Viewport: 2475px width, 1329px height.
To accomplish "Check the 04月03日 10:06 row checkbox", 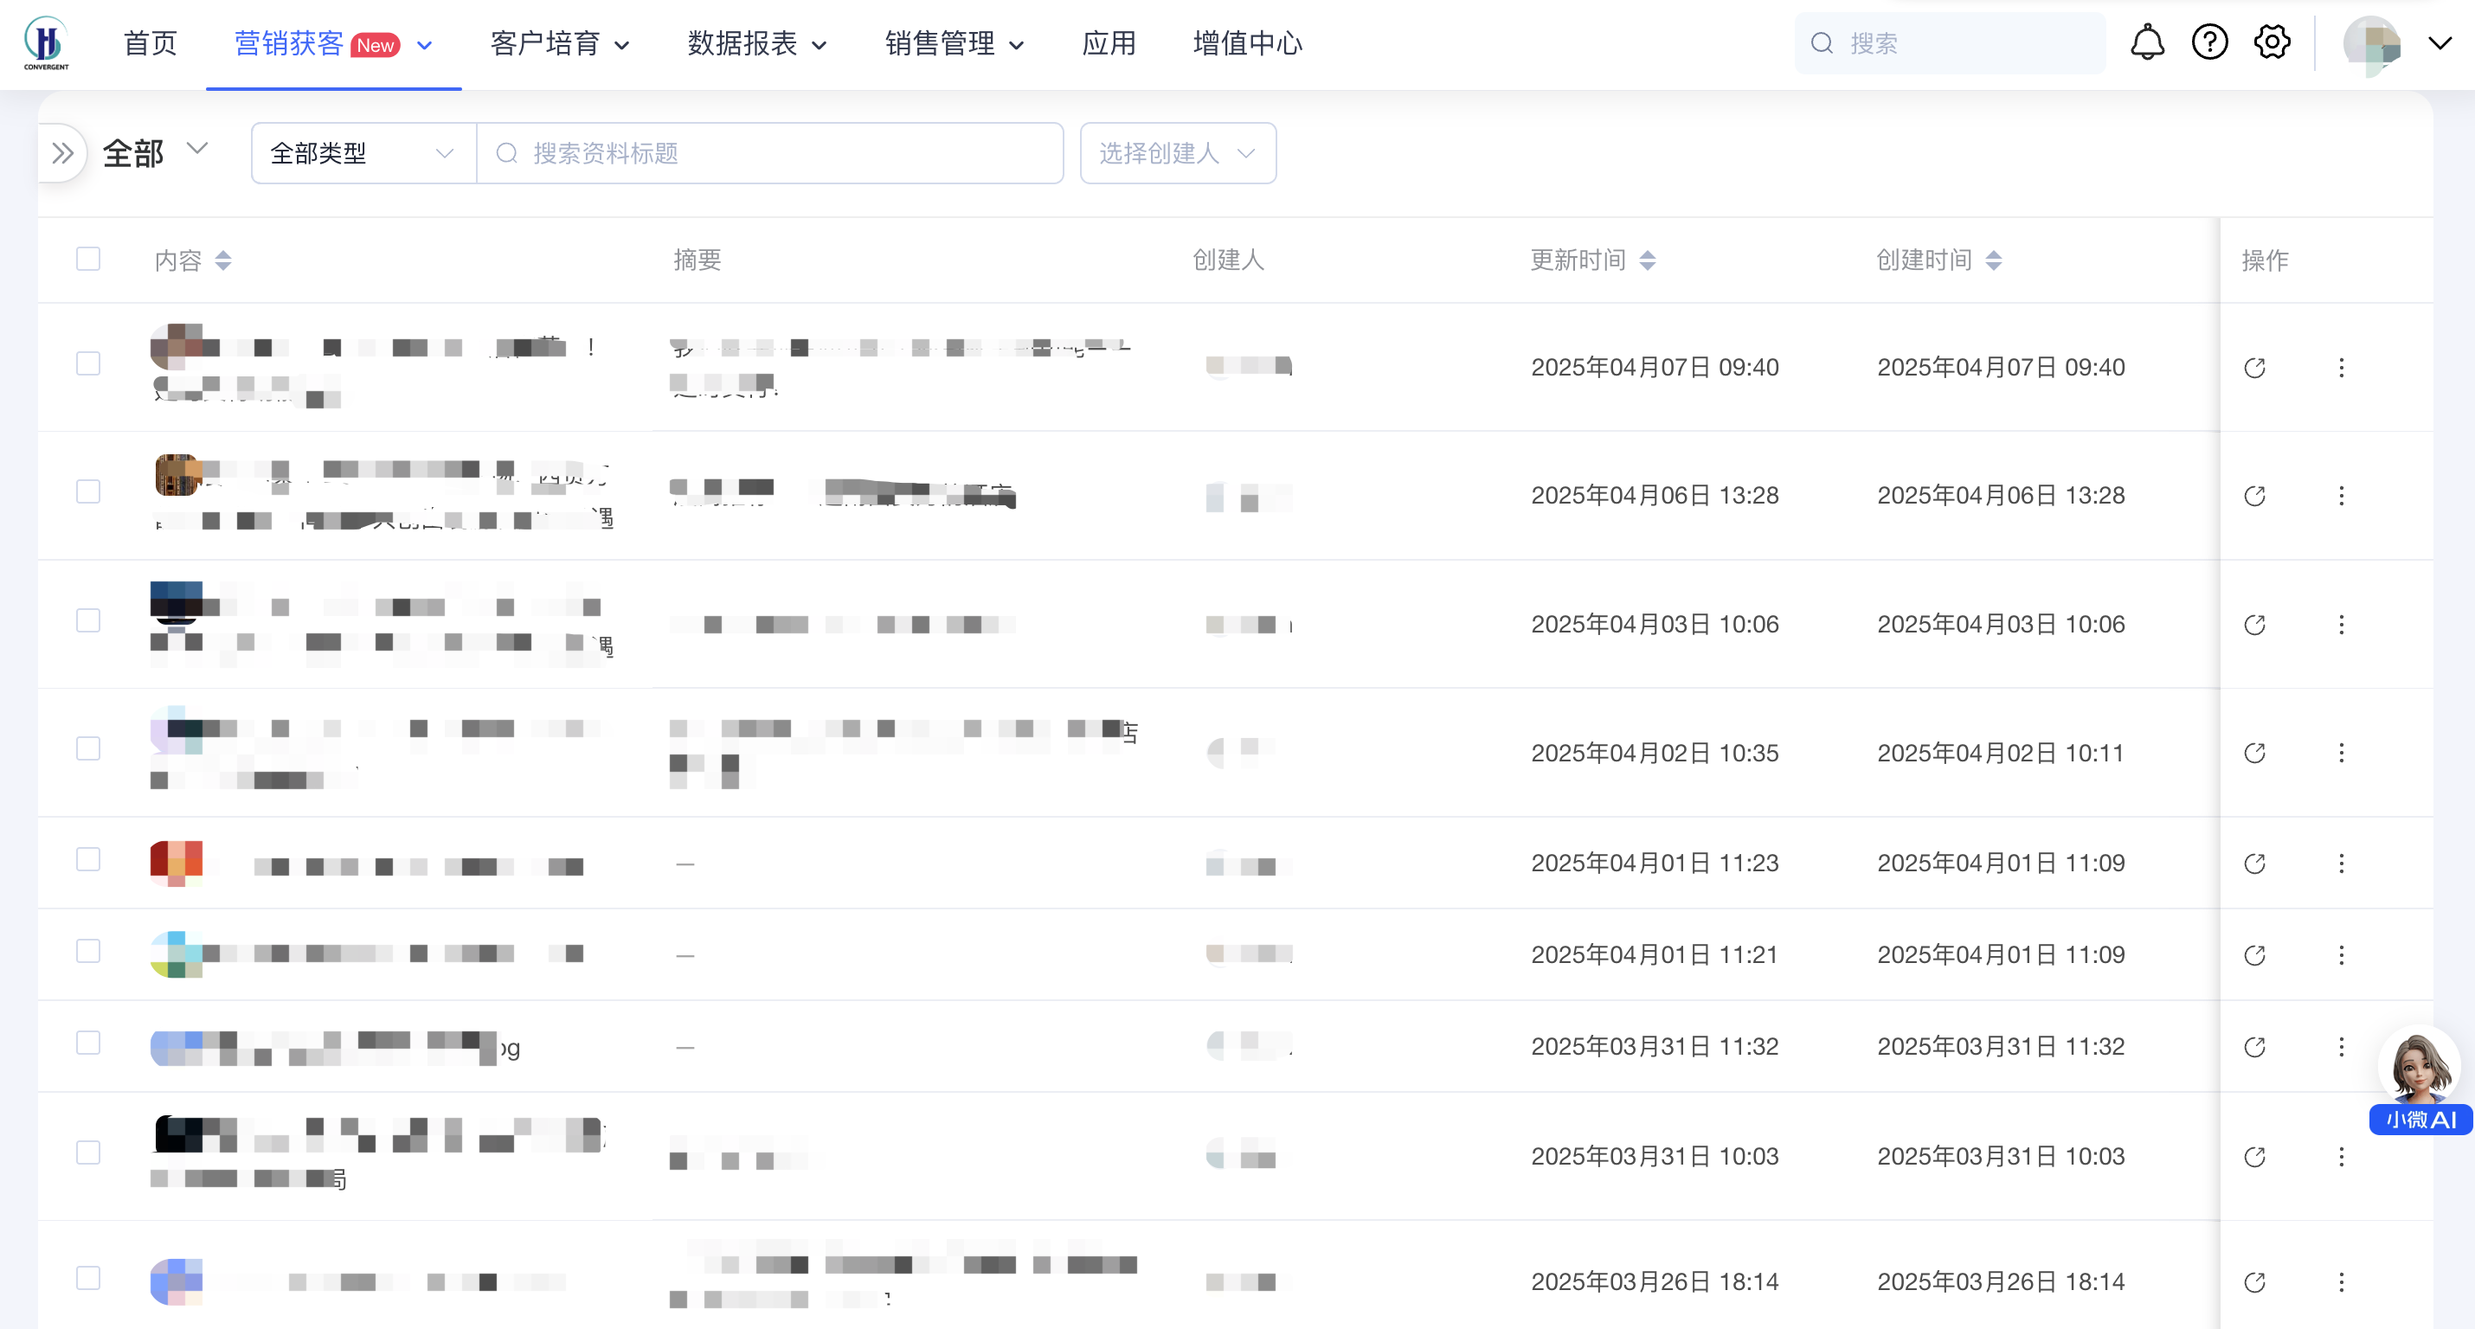I will 88,620.
